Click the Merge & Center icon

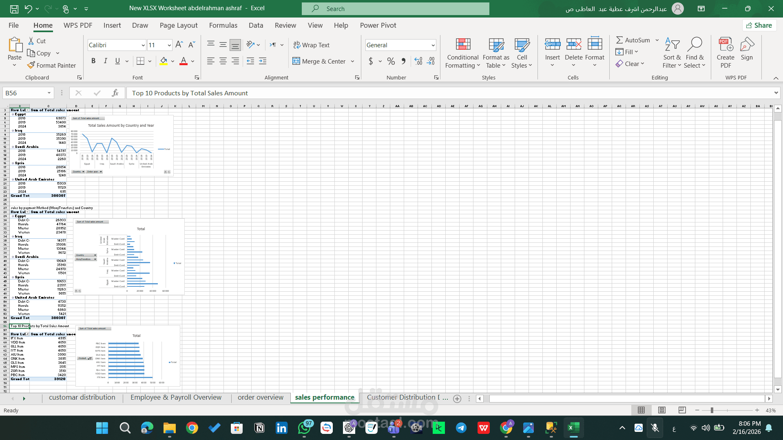point(296,61)
